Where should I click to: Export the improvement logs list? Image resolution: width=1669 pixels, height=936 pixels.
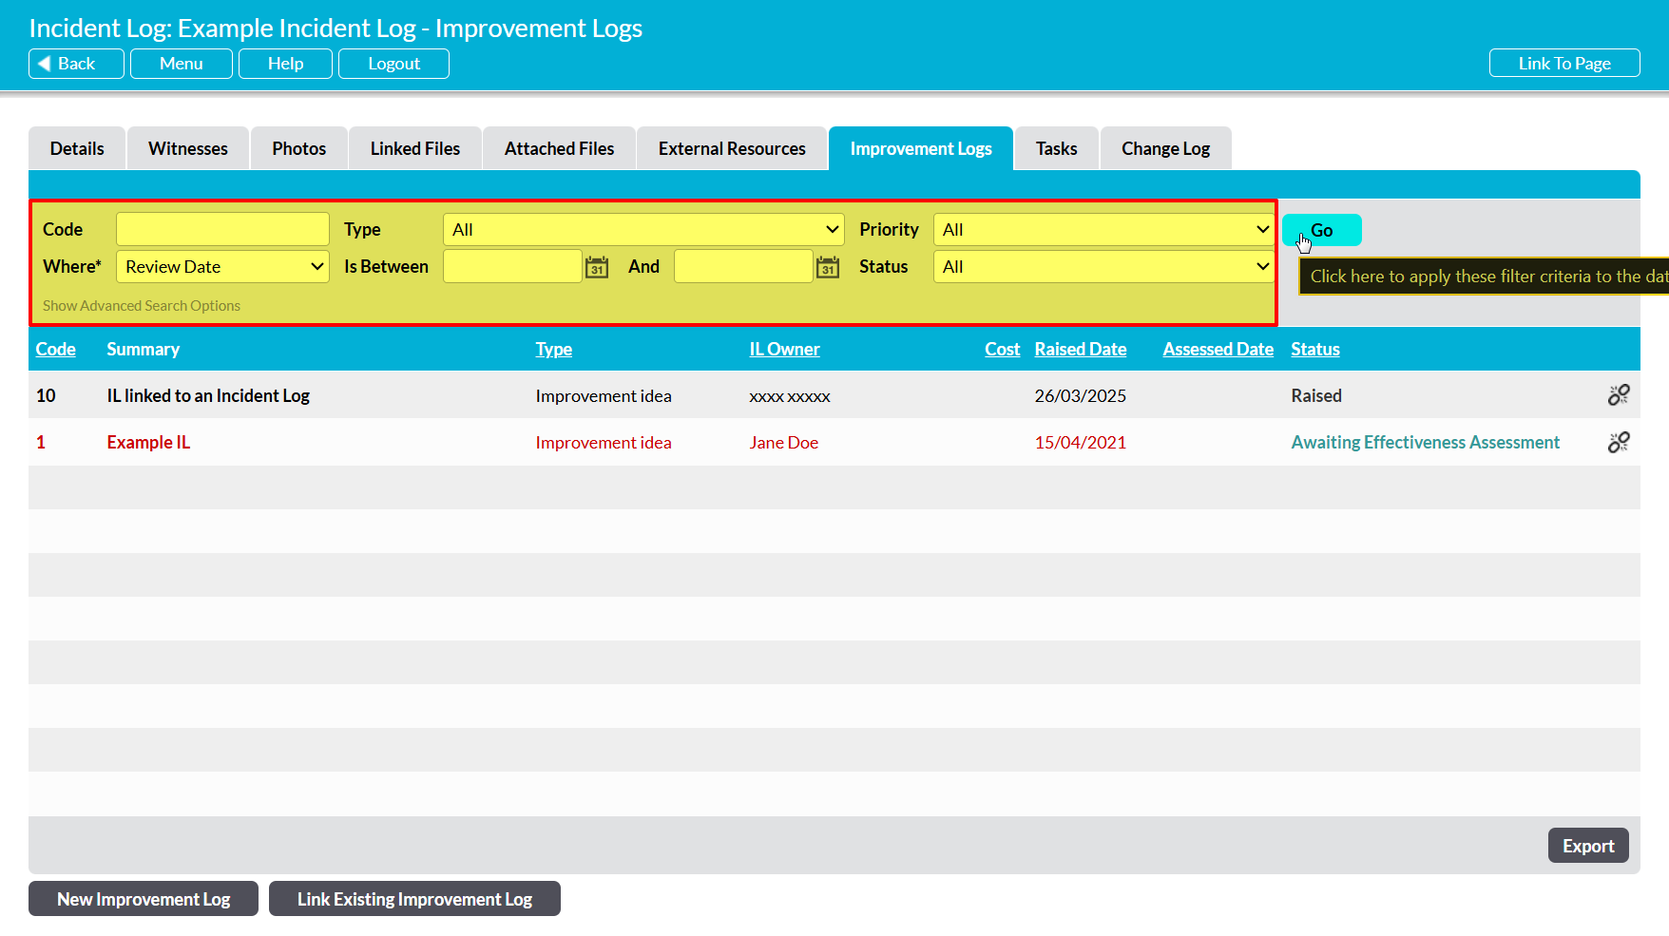click(x=1588, y=846)
